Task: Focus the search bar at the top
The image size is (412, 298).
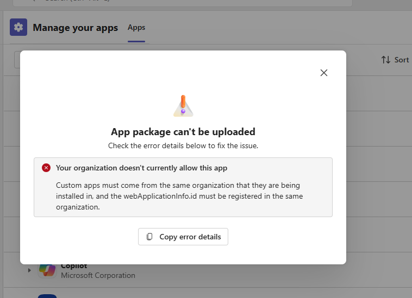Action: point(182,2)
